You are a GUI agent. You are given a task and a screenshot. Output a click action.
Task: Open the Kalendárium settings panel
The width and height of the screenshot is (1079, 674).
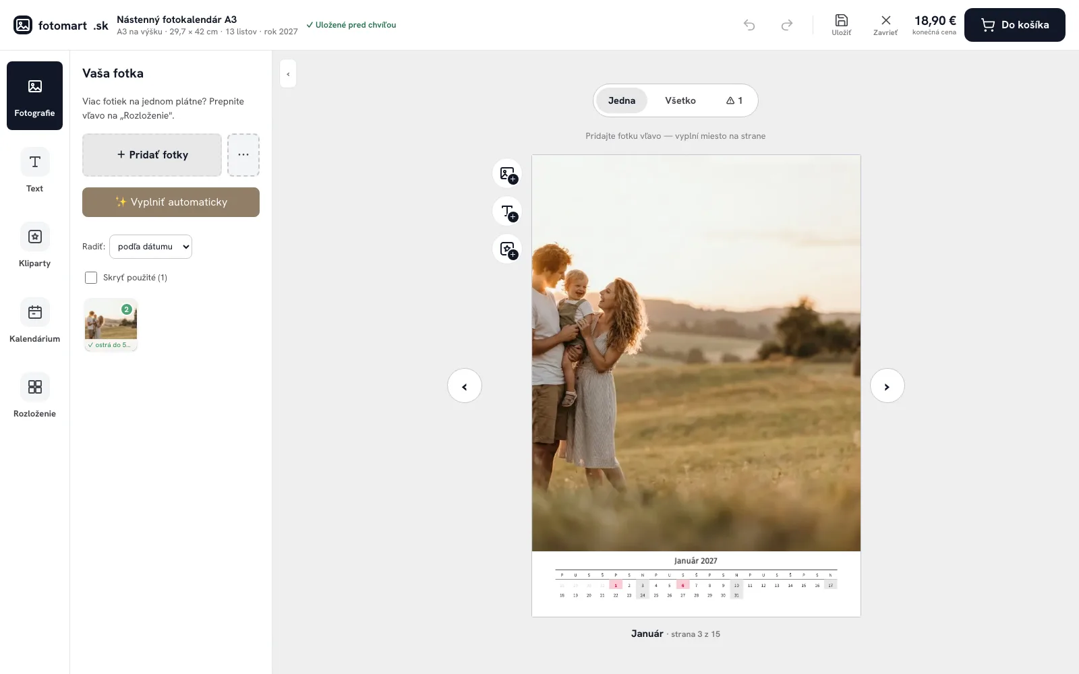34,321
